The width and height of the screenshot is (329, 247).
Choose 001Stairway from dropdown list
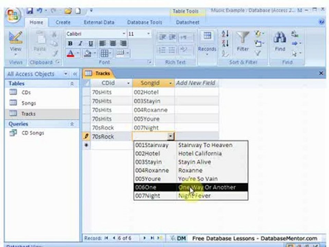pyautogui.click(x=191, y=145)
